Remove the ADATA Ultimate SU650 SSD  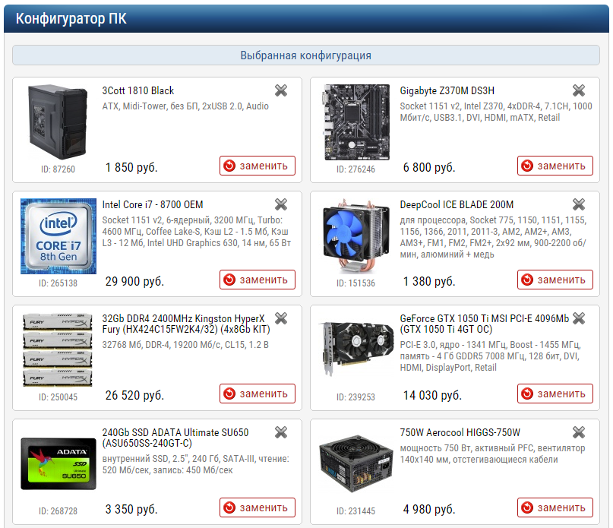pyautogui.click(x=281, y=432)
